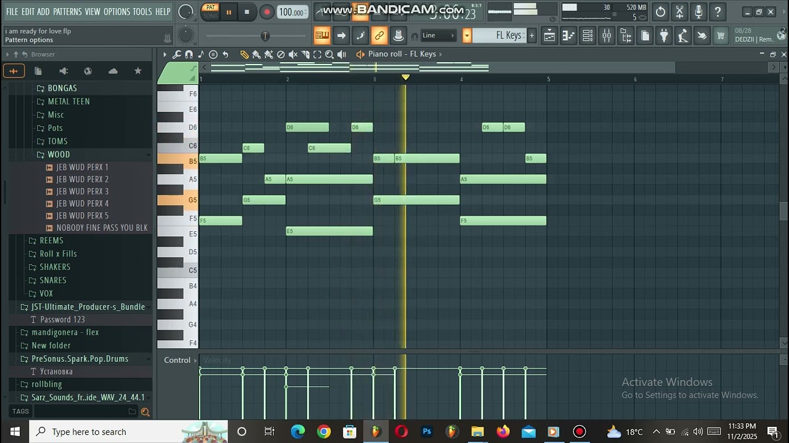789x443 pixels.
Task: Select the Playback speaker tool in piano roll
Action: click(341, 54)
